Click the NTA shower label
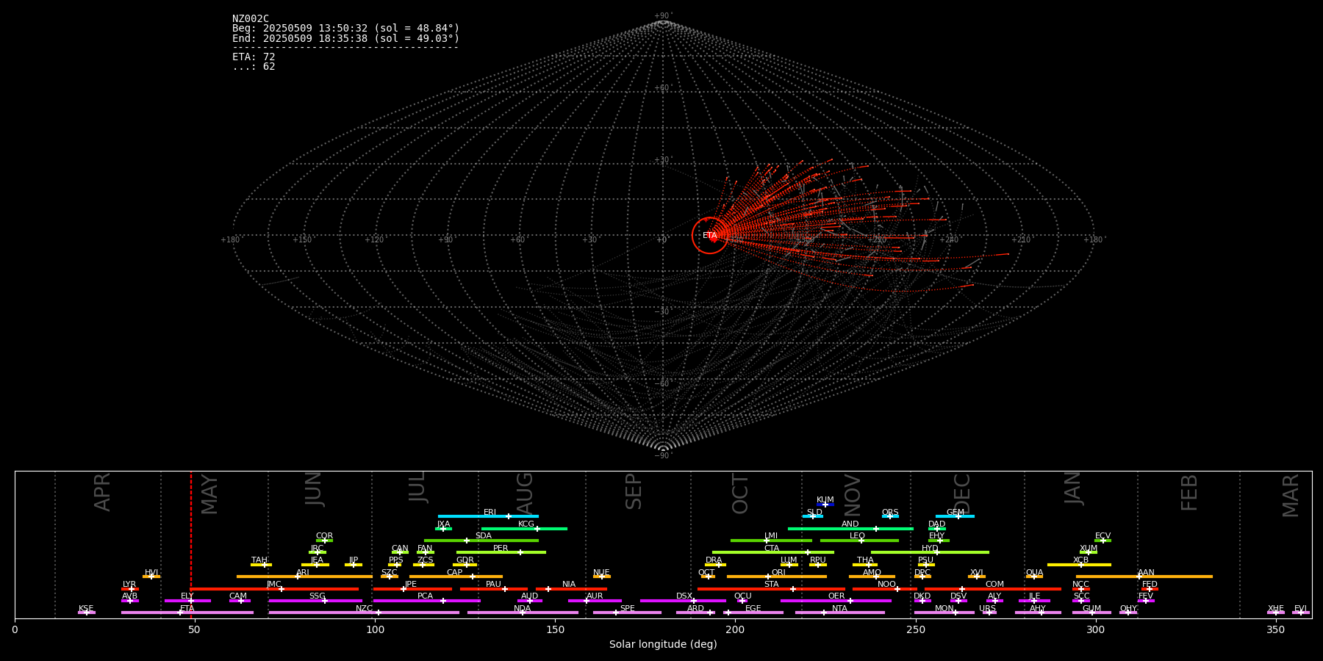 (839, 609)
